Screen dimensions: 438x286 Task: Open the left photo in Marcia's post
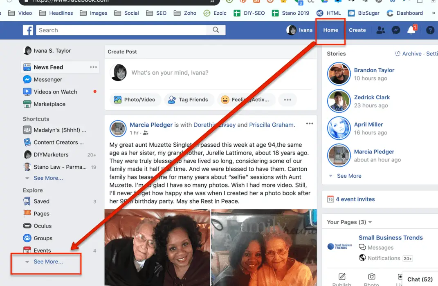157,248
